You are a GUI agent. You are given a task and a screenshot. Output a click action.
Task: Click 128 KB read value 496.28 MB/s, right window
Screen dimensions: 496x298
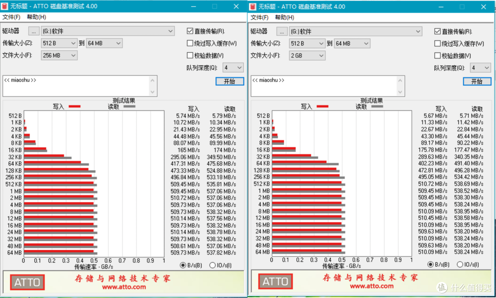469,170
